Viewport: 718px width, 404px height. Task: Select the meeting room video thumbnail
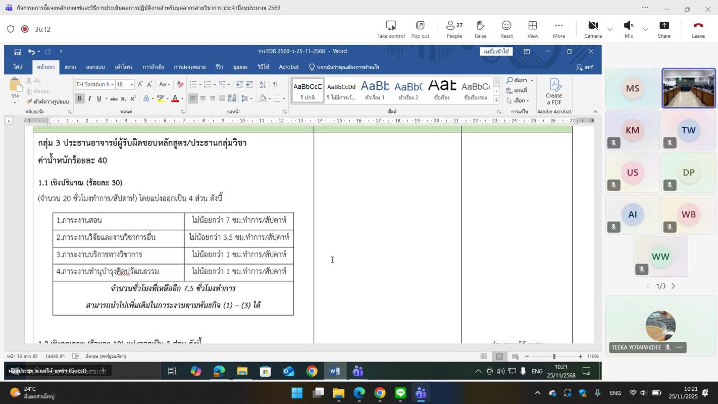click(x=689, y=88)
